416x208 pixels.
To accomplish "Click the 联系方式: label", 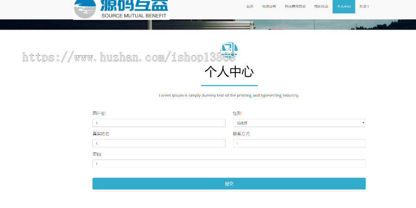I will click(x=242, y=134).
